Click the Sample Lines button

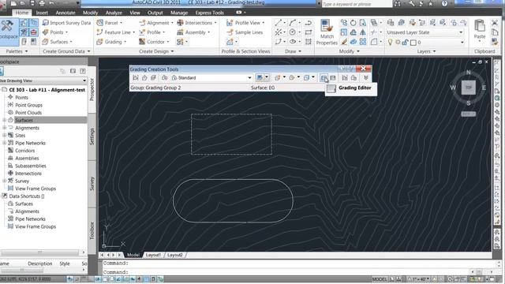[245, 32]
